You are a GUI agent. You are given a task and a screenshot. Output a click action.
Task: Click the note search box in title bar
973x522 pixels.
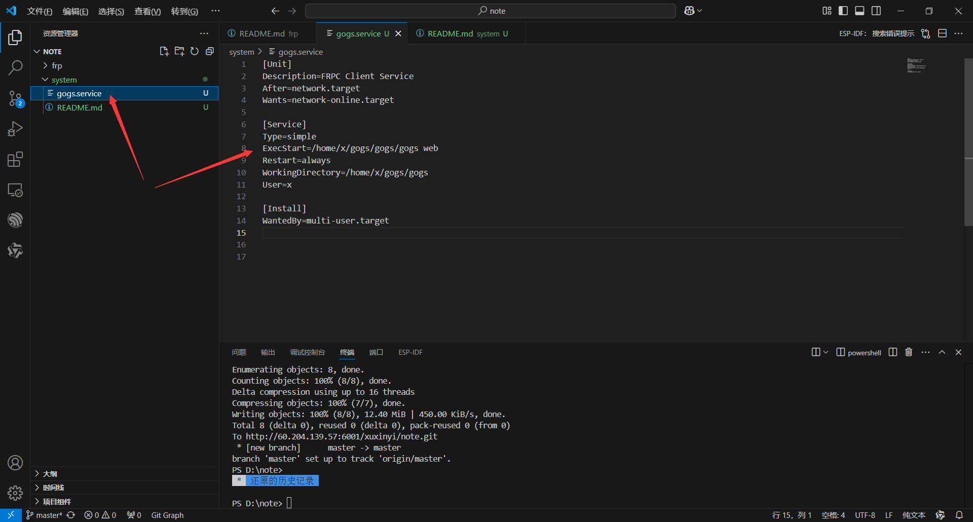point(491,11)
